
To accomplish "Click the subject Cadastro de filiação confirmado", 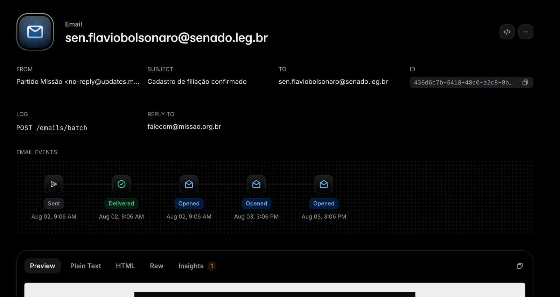I will pyautogui.click(x=197, y=82).
